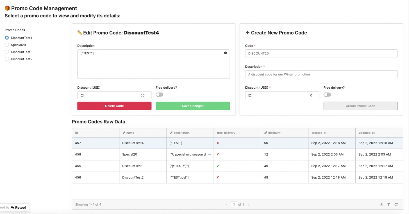Clear the description text with the X icon
The height and width of the screenshot is (214, 409).
point(225,53)
